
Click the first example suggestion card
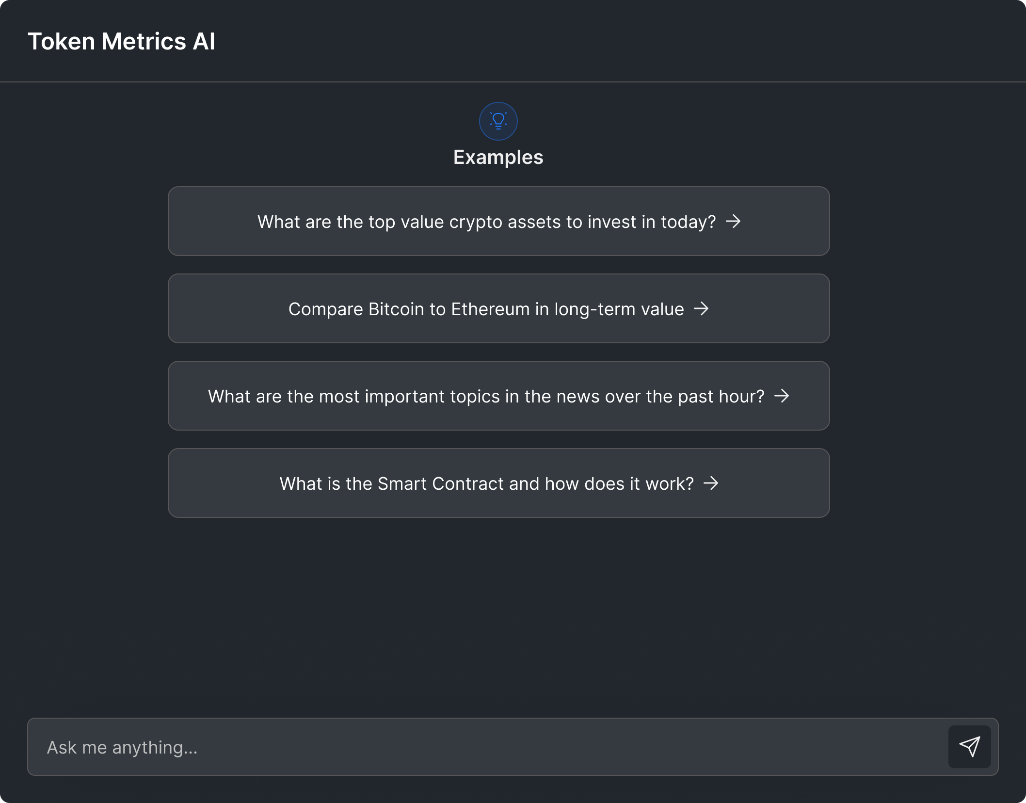coord(498,221)
